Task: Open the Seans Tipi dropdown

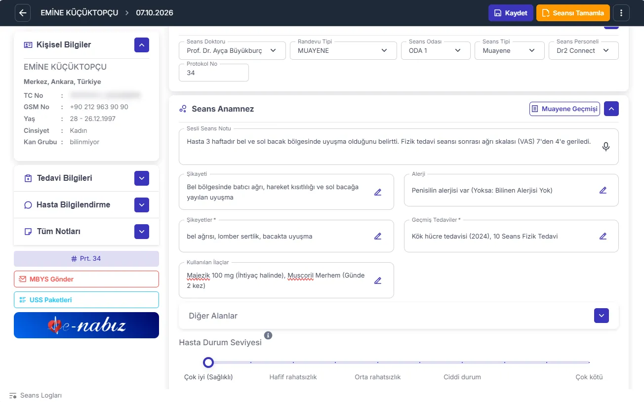Action: point(510,50)
